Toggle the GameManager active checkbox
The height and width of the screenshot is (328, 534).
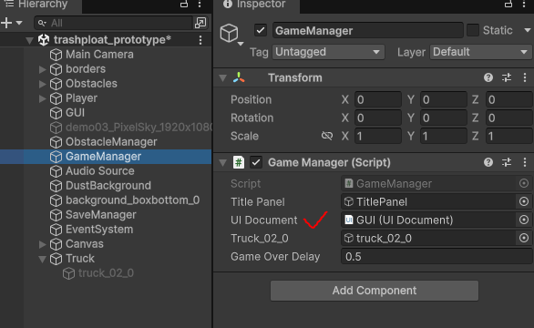(x=261, y=30)
